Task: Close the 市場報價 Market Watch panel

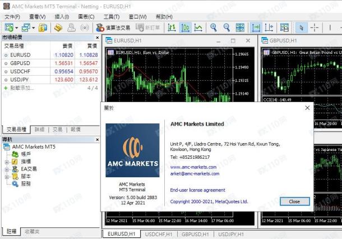Action: 98,38
